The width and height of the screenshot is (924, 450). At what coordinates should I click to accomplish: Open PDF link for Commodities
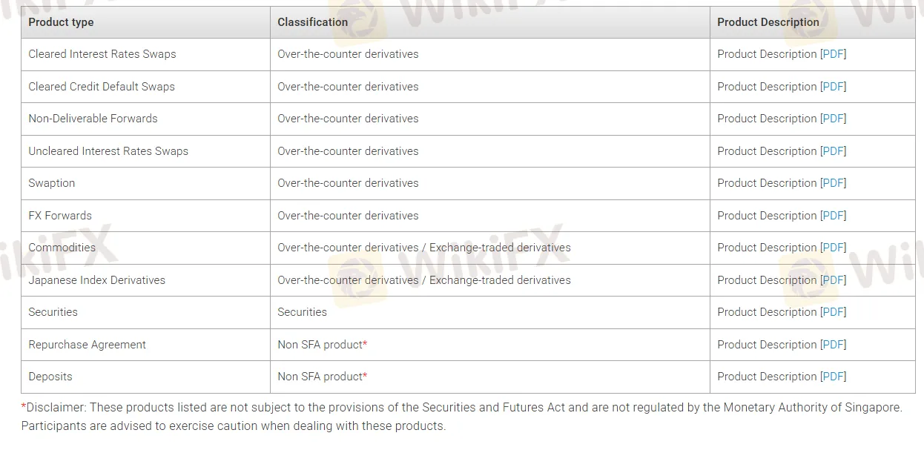pyautogui.click(x=833, y=248)
